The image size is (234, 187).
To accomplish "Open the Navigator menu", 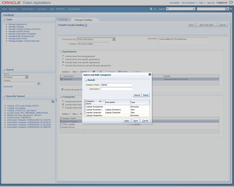I will [14, 9].
